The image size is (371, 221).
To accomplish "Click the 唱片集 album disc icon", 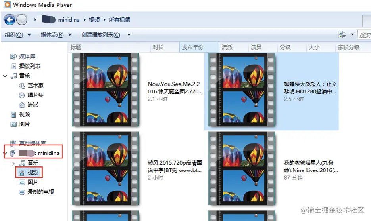I will 22,95.
